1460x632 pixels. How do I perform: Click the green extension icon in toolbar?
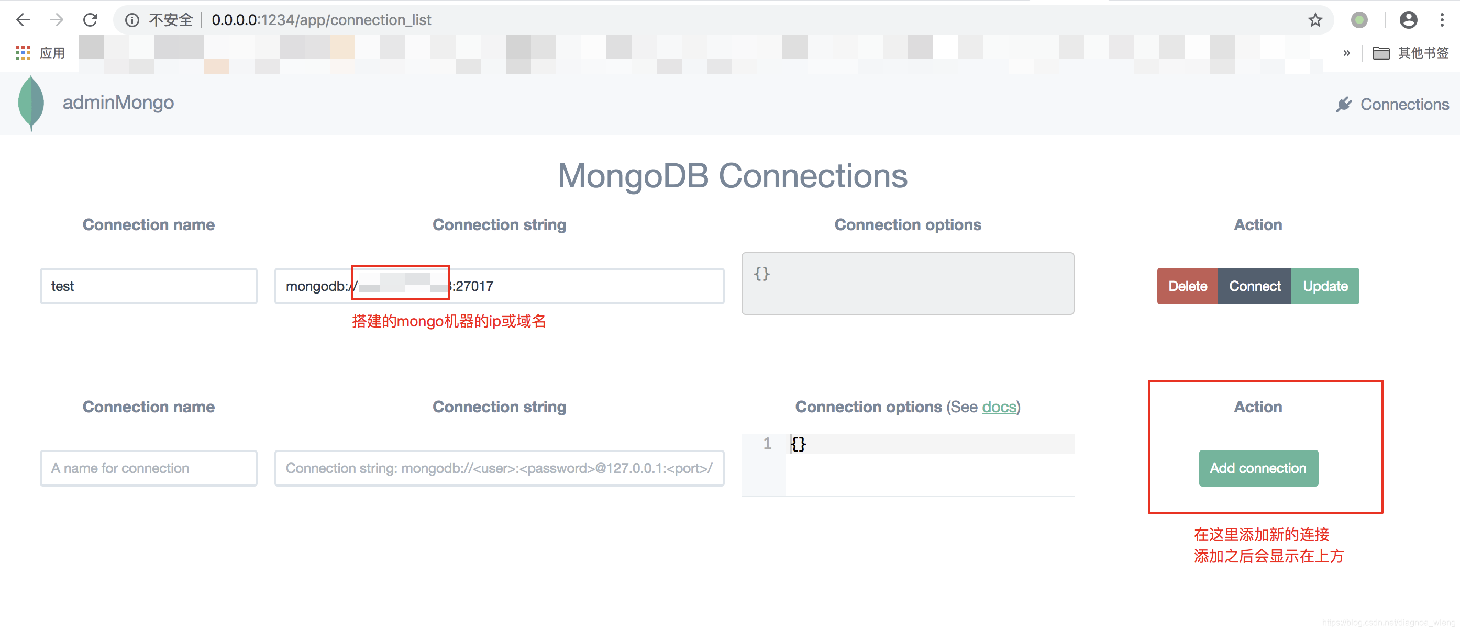pyautogui.click(x=1359, y=20)
